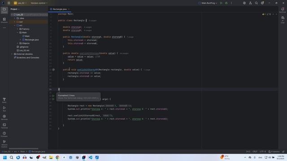Image resolution: width=287 pixels, height=161 pixels.
Task: Click the gutter icon beside uvelichitStoronuAB method
Action: coord(53,70)
